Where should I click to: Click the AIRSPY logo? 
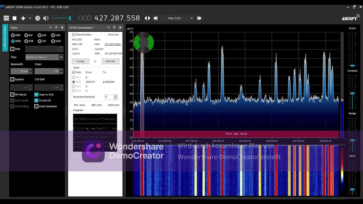click(x=351, y=18)
